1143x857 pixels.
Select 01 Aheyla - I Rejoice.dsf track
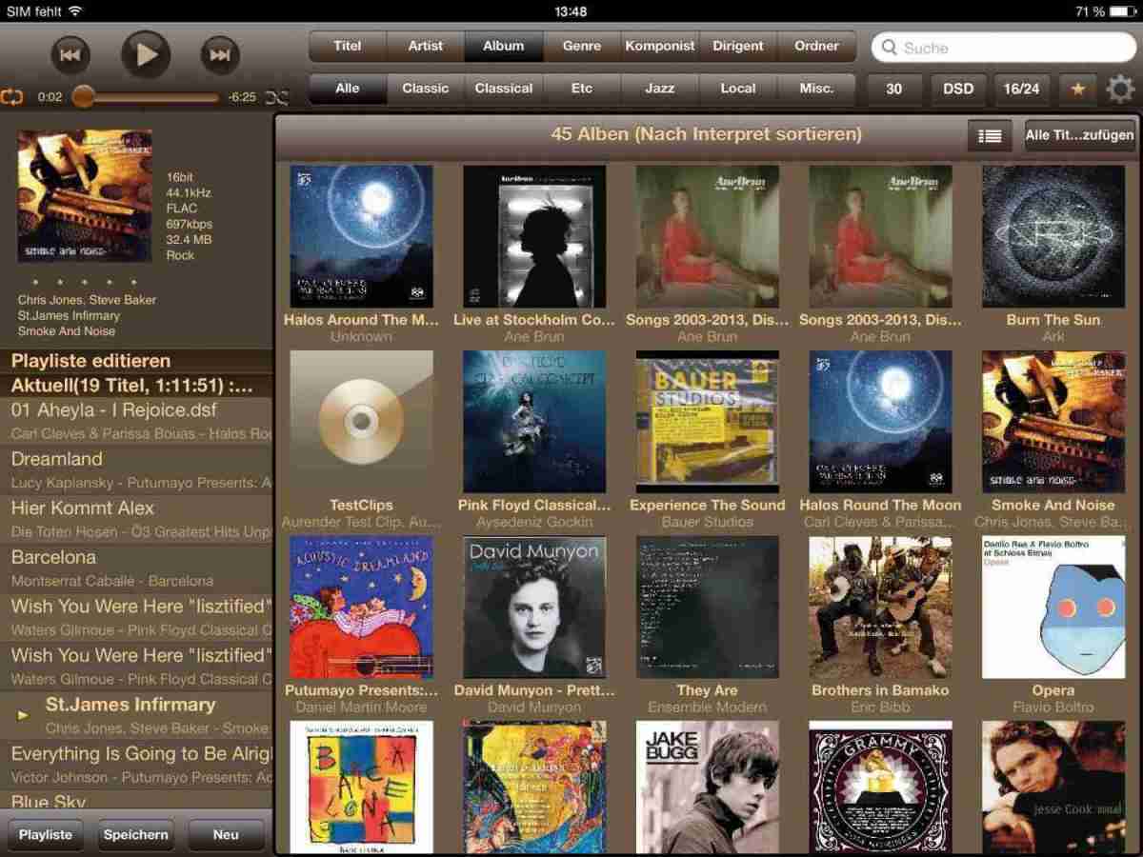click(x=136, y=421)
